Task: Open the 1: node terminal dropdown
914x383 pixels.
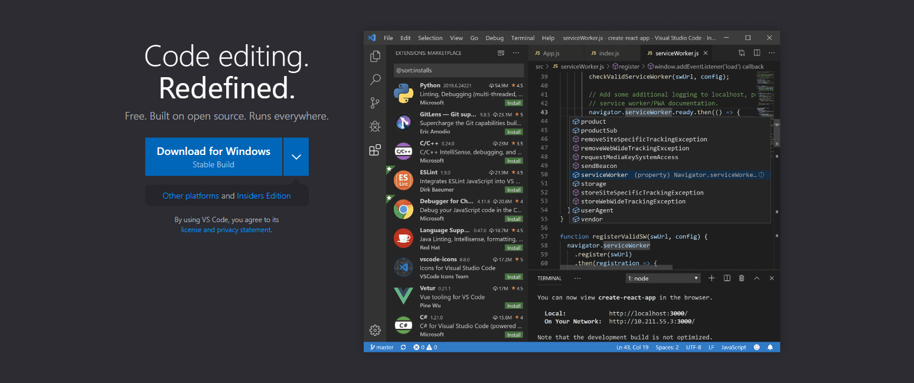Action: [x=663, y=278]
